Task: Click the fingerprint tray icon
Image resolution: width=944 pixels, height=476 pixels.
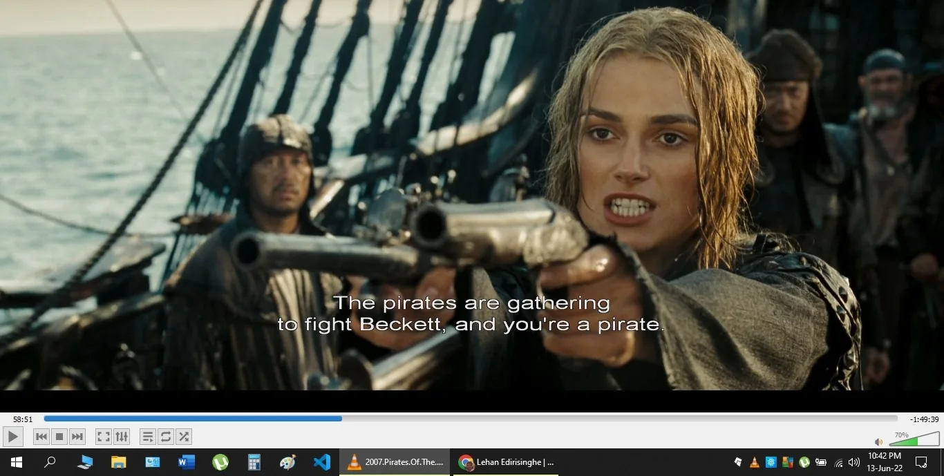Action: coord(771,462)
